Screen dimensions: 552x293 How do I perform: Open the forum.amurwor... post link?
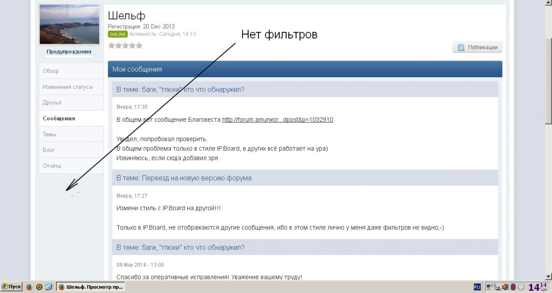(x=277, y=120)
